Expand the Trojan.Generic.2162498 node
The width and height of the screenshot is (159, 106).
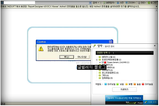pos(100,62)
